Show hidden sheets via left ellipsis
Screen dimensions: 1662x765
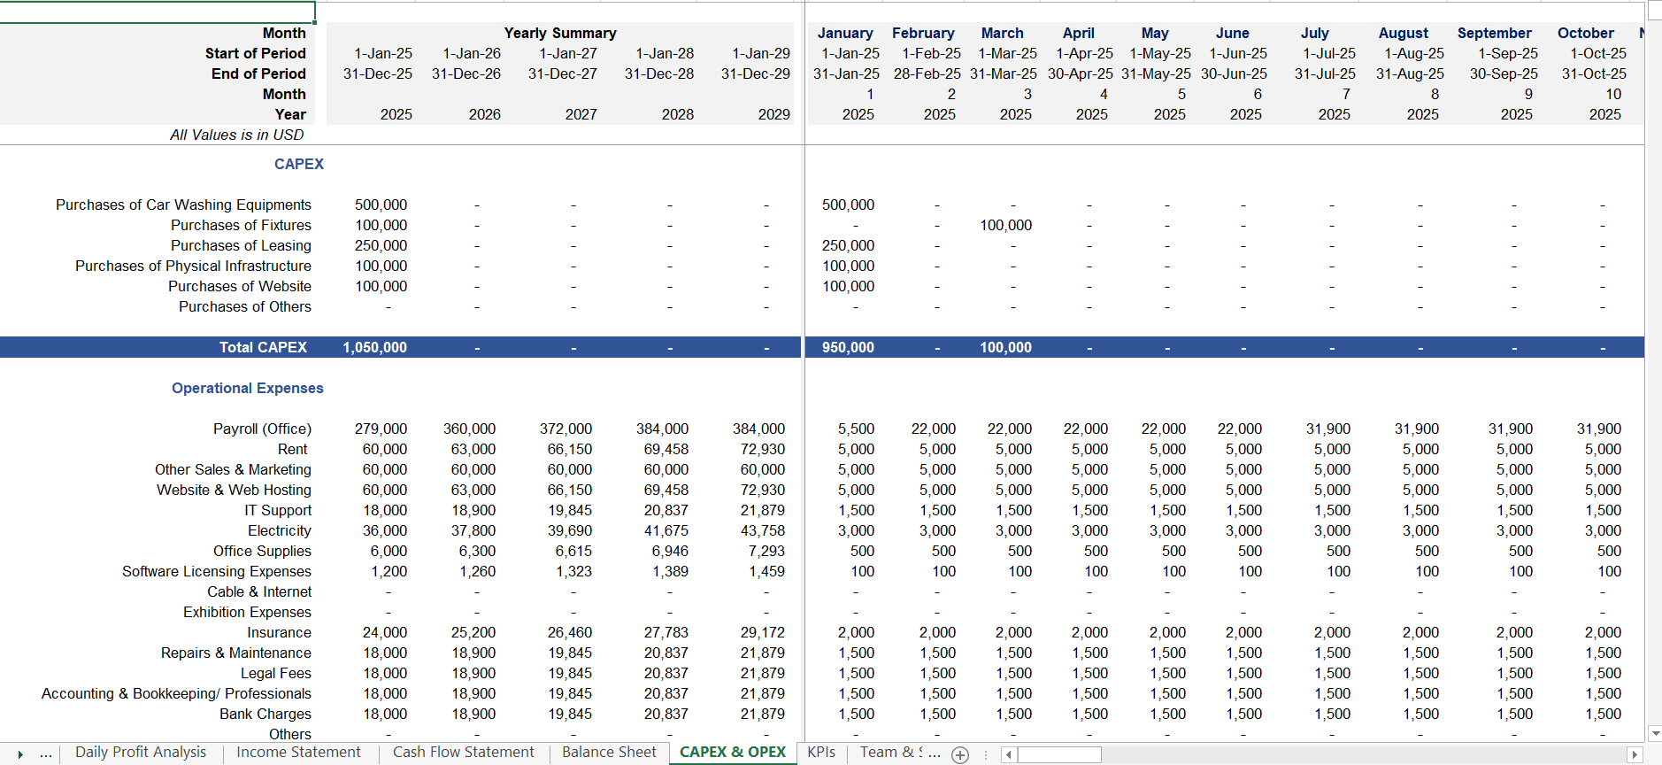pos(46,754)
